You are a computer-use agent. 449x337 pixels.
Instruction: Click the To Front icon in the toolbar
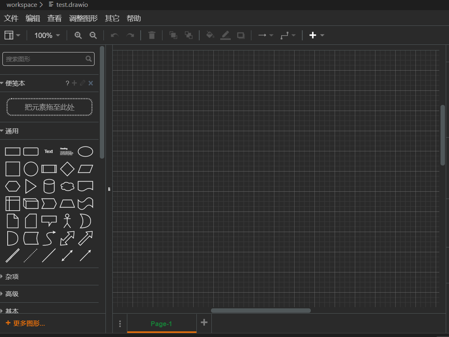173,35
